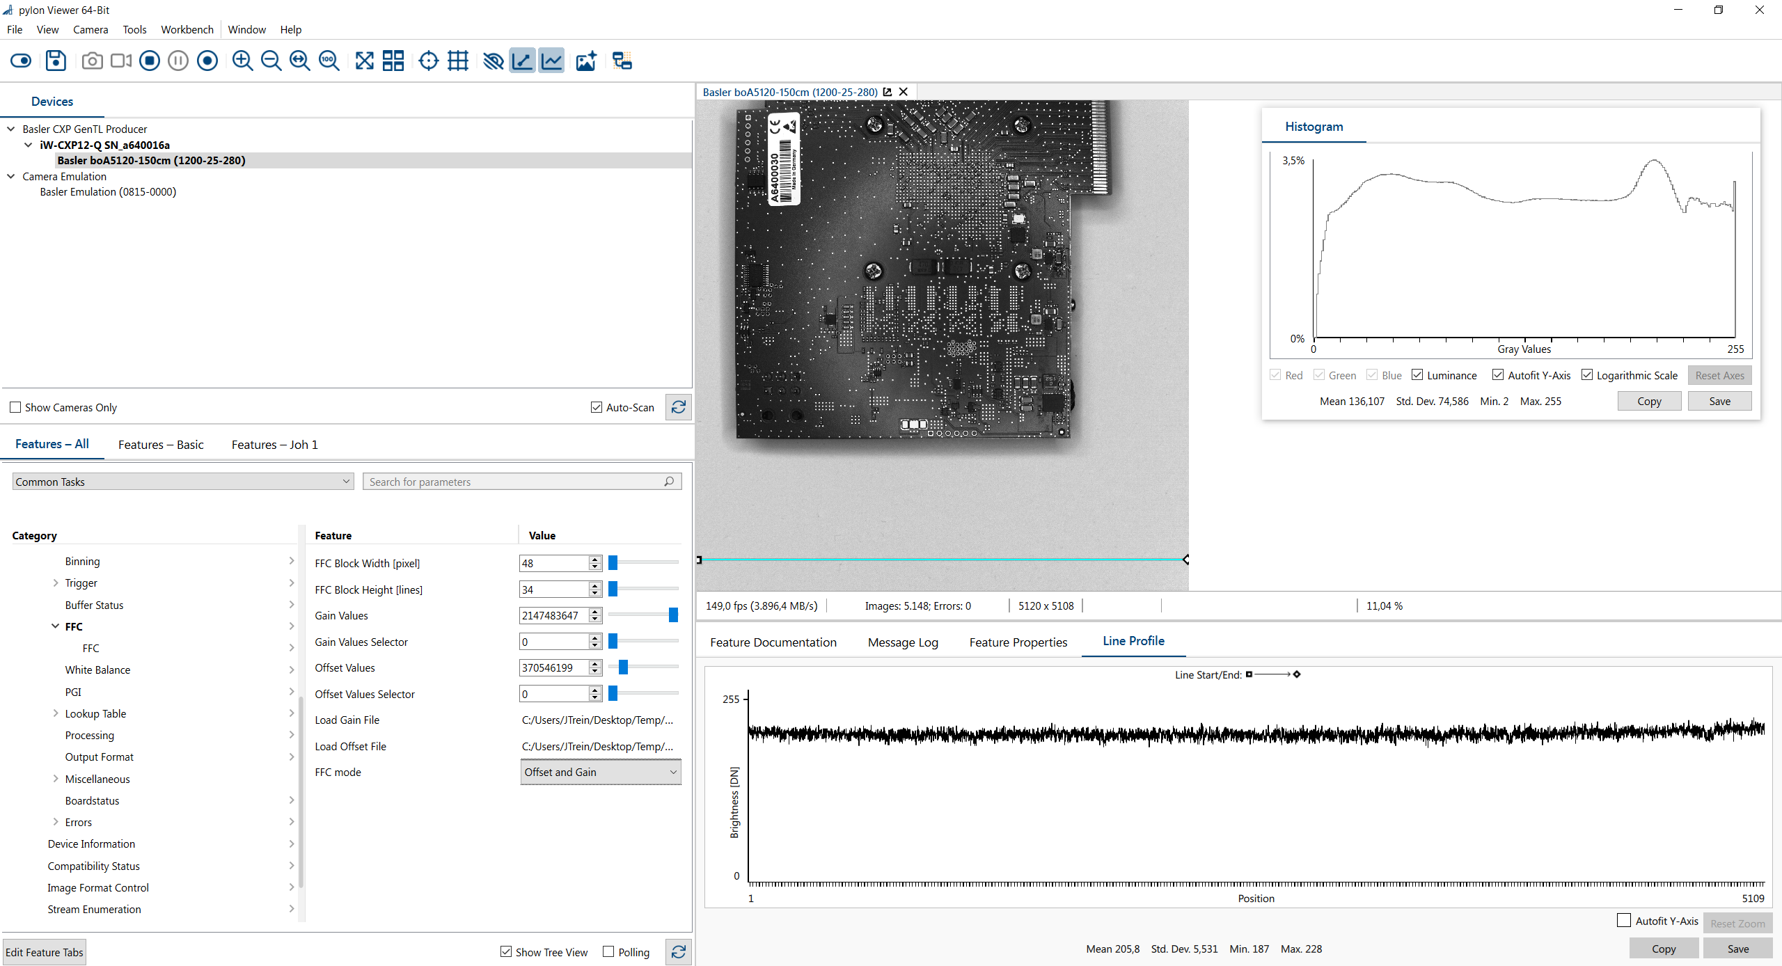Click the zoom to 100% icon
The width and height of the screenshot is (1782, 966).
tap(329, 61)
